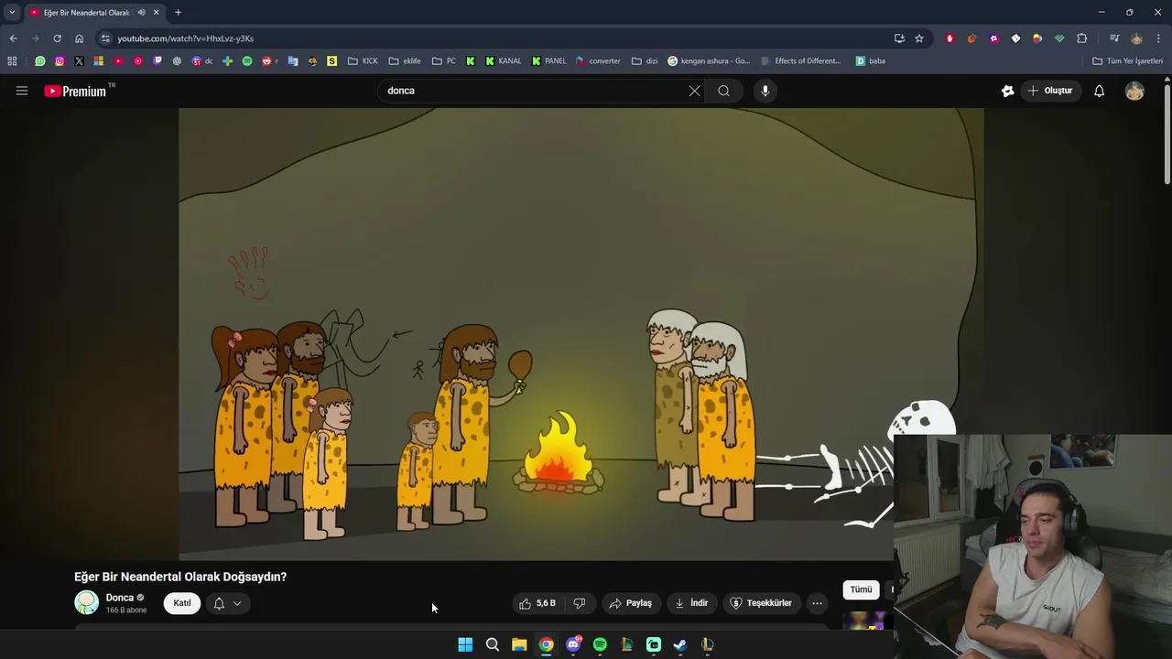Clear the search box with the X
This screenshot has width=1172, height=659.
pos(694,91)
